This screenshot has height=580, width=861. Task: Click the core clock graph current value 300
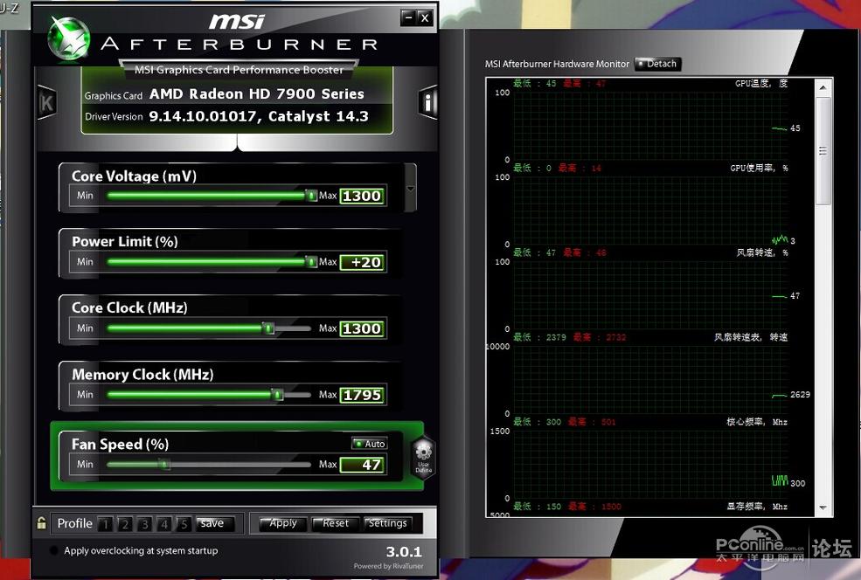click(798, 483)
